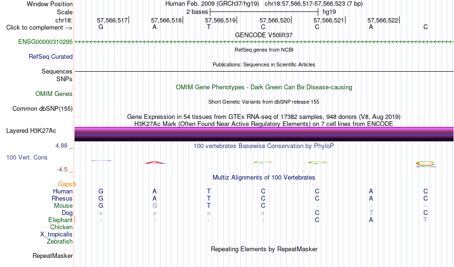This screenshot has height=267, width=454.
Task: Click the GENCODE V50lift37 track title
Action: point(264,35)
